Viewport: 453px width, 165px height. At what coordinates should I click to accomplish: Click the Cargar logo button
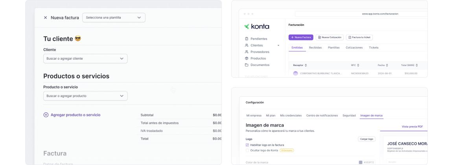tap(366, 139)
